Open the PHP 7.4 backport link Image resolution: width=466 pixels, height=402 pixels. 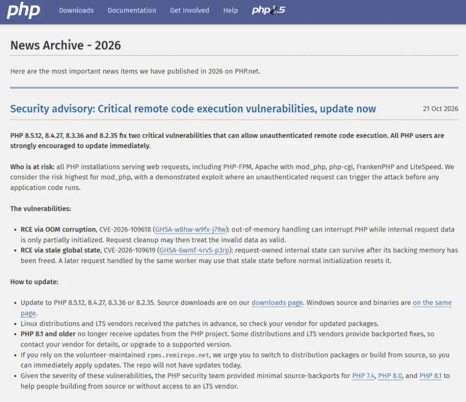coord(363,375)
